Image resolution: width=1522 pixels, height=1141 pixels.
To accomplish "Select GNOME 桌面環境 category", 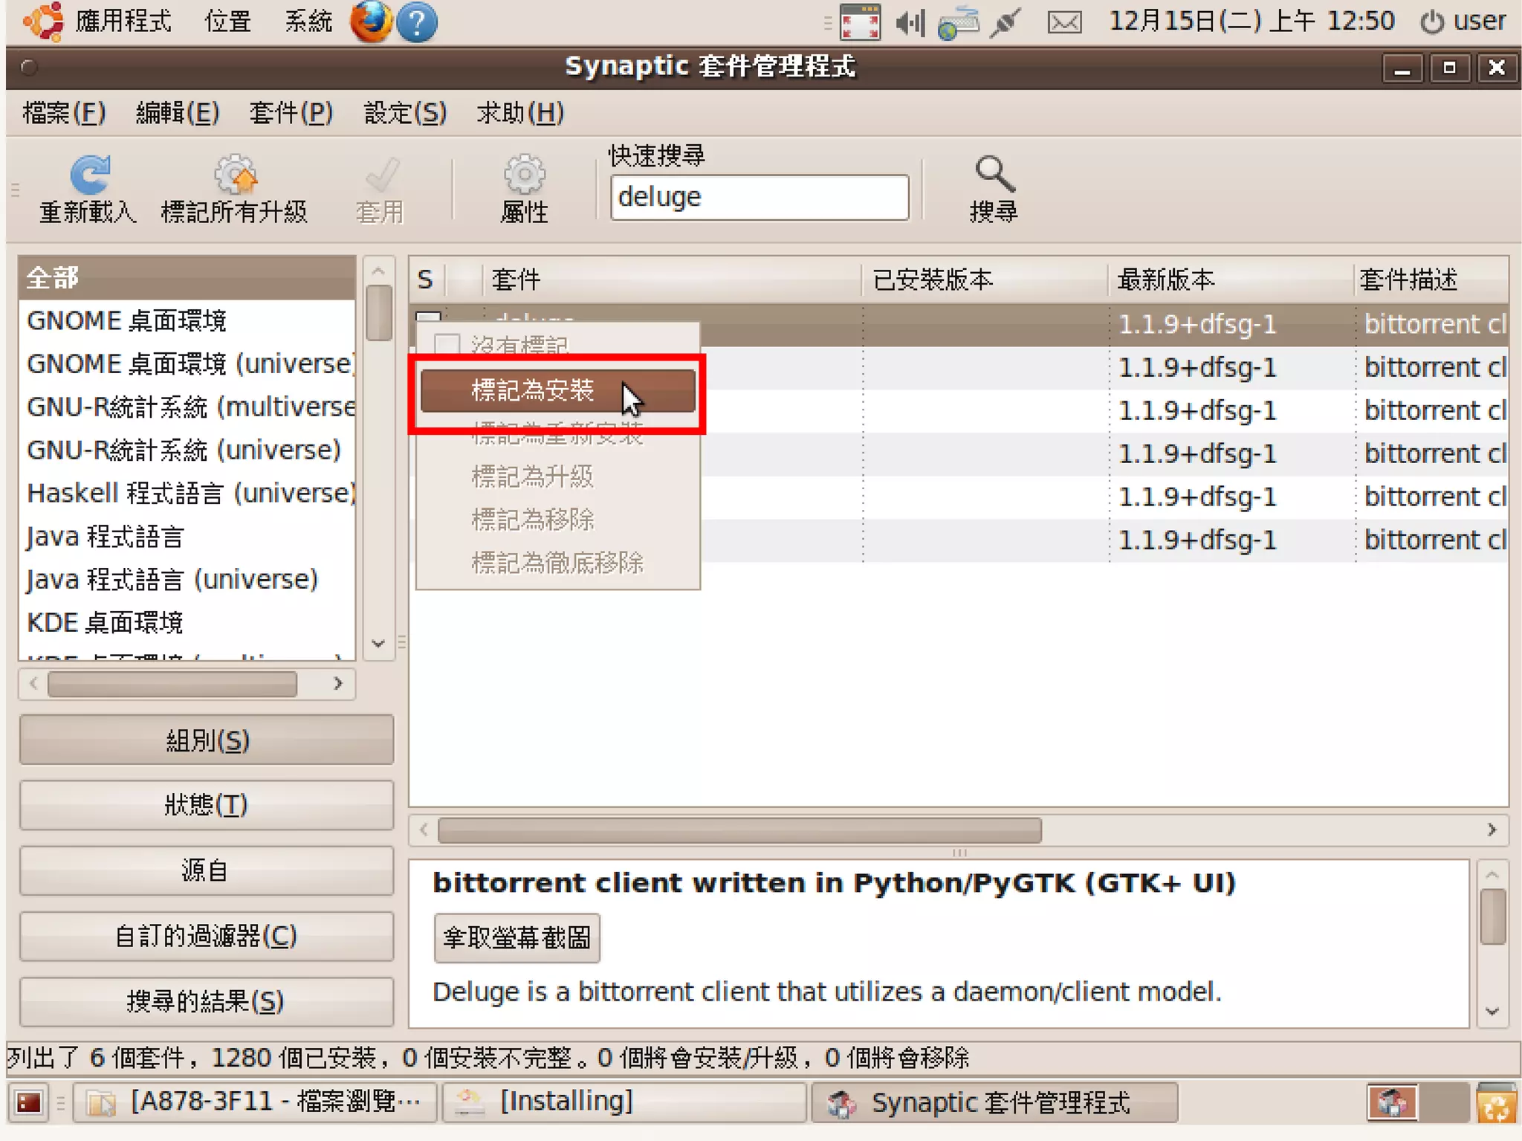I will pos(187,321).
